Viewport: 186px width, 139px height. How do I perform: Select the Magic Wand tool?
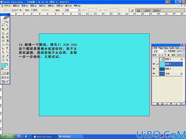tap(7, 25)
